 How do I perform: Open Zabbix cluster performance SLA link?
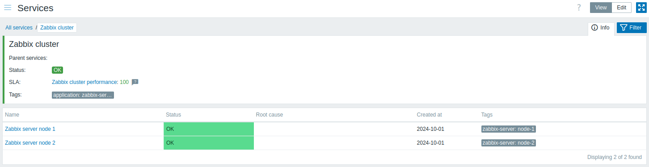pos(85,82)
